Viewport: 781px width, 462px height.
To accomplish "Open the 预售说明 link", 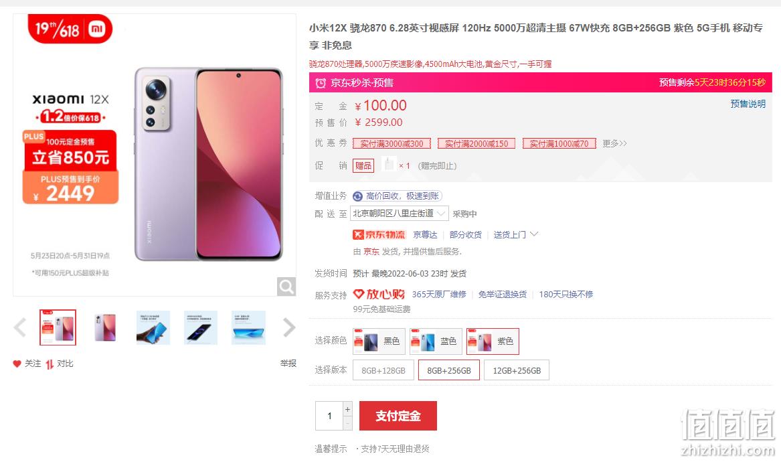I will (748, 104).
